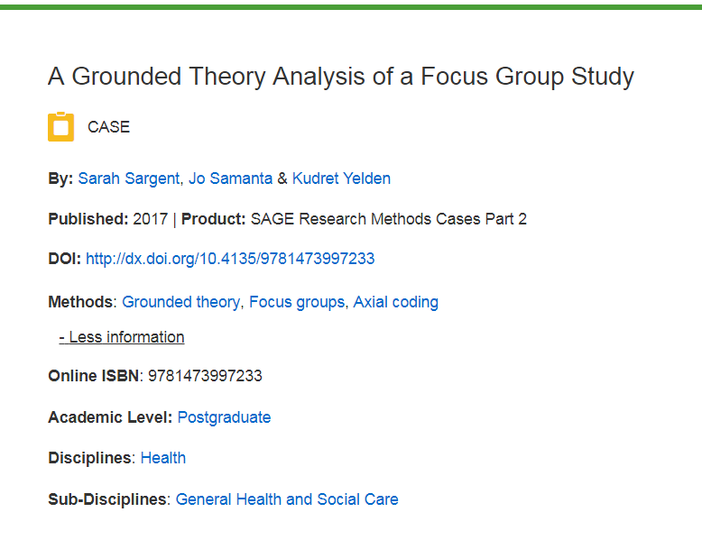Click the title A Grounded Theory Analysis
Screen dimensions: 702x549
[x=341, y=77]
